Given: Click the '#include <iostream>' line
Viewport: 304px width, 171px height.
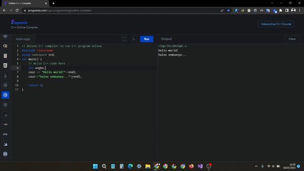Looking at the screenshot, I should tap(38, 50).
